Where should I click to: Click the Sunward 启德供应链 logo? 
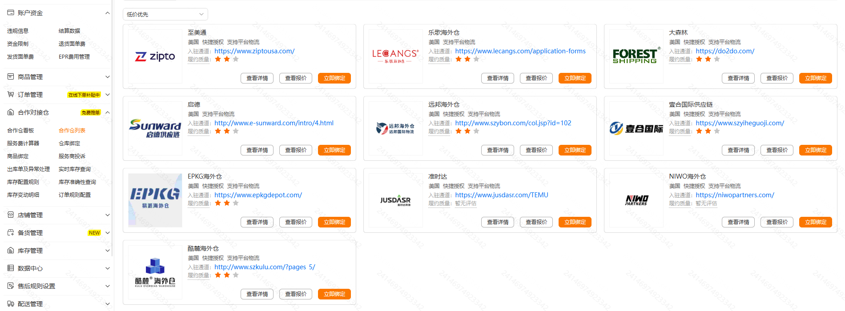(x=155, y=128)
